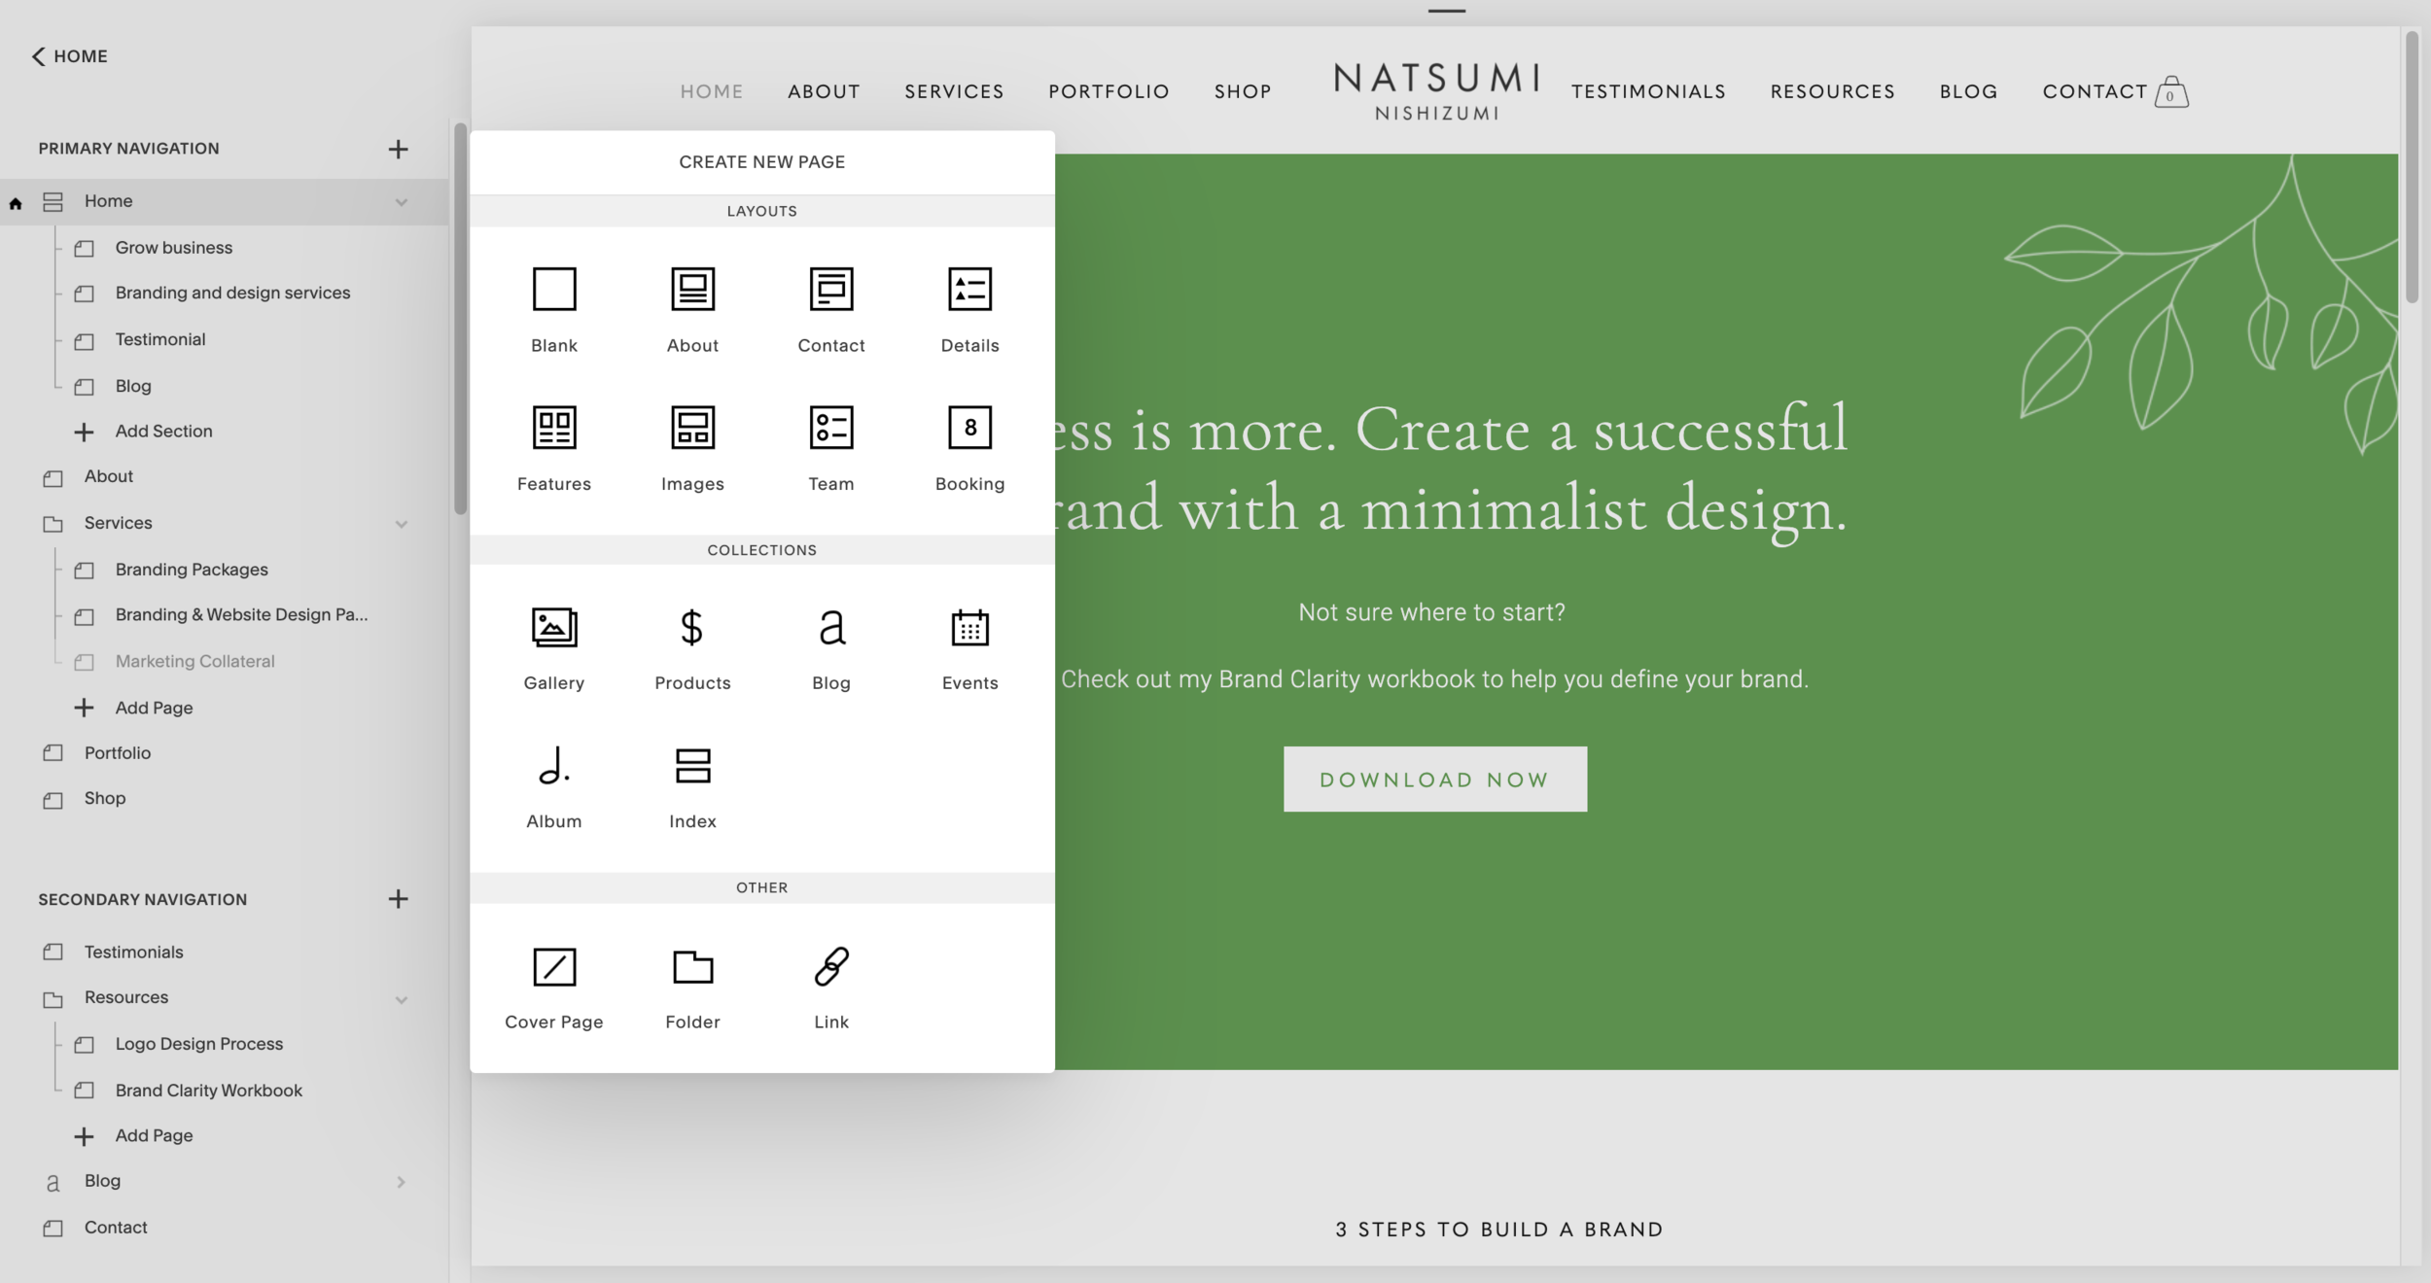Screen dimensions: 2431x1283
Task: Open the Portfolio nav menu item
Action: tap(1108, 90)
